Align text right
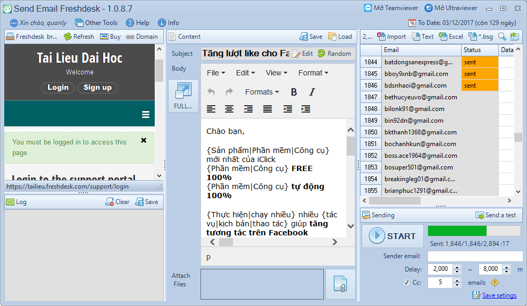The image size is (527, 306). (248, 109)
